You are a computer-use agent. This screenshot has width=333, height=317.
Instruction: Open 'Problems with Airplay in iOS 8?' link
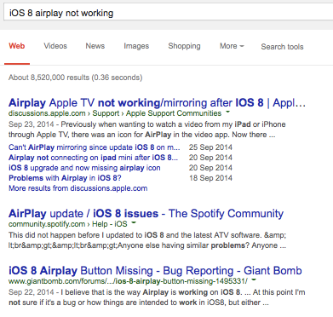point(65,178)
